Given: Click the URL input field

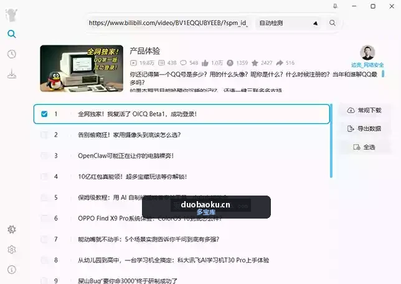Looking at the screenshot, I should tap(168, 23).
